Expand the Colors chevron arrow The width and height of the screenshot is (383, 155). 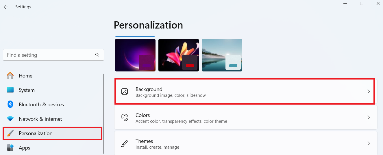coord(369,117)
